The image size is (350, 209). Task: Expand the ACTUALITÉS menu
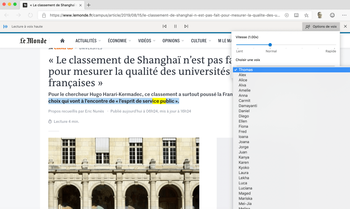[88, 41]
